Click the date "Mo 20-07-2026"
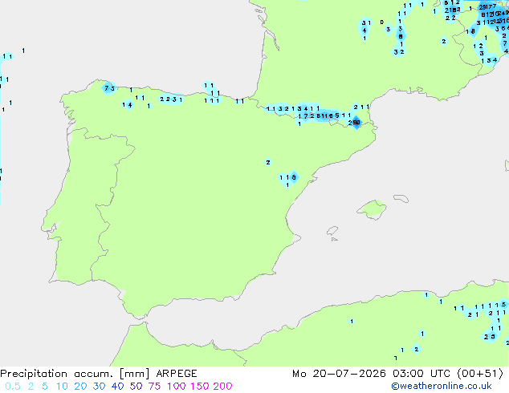Screen dimensions: 509x393 point(339,374)
